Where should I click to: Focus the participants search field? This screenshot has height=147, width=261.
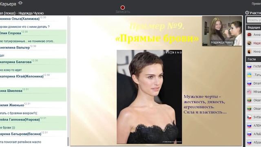point(254,20)
